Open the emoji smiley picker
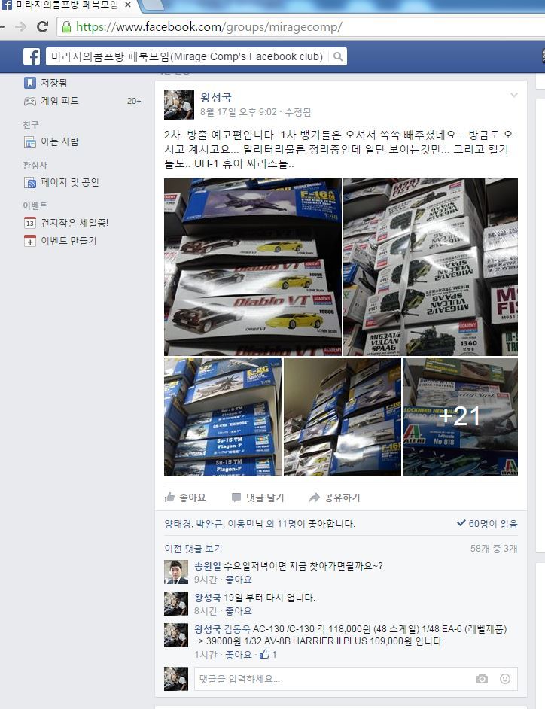The image size is (545, 709). click(x=505, y=679)
